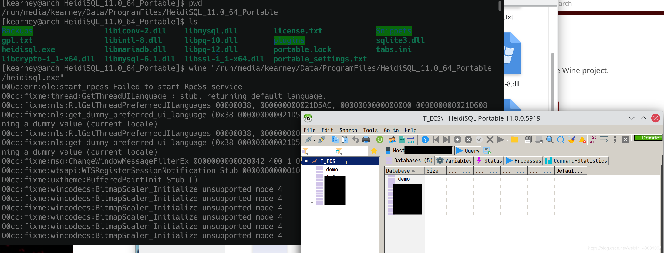The height and width of the screenshot is (253, 664).
Task: Toggle the binary 100/010 display icon
Action: pos(593,139)
